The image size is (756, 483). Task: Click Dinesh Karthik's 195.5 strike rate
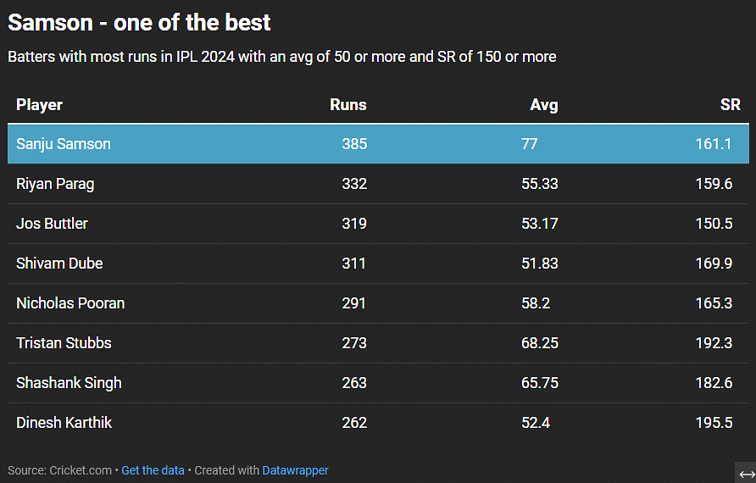click(714, 423)
